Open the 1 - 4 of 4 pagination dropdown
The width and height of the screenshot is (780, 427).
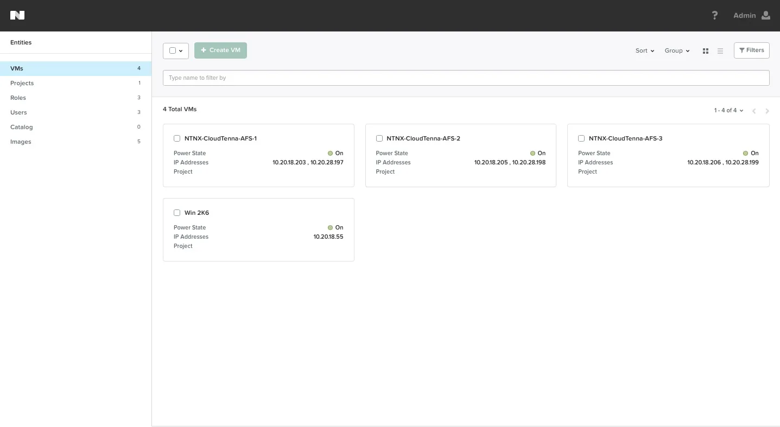click(728, 110)
